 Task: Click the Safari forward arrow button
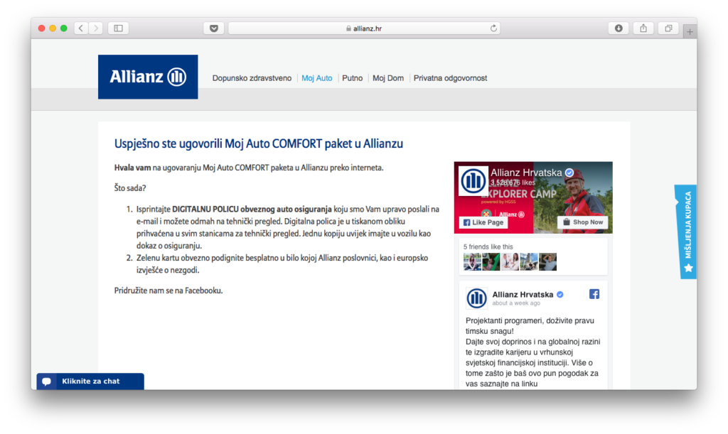96,28
